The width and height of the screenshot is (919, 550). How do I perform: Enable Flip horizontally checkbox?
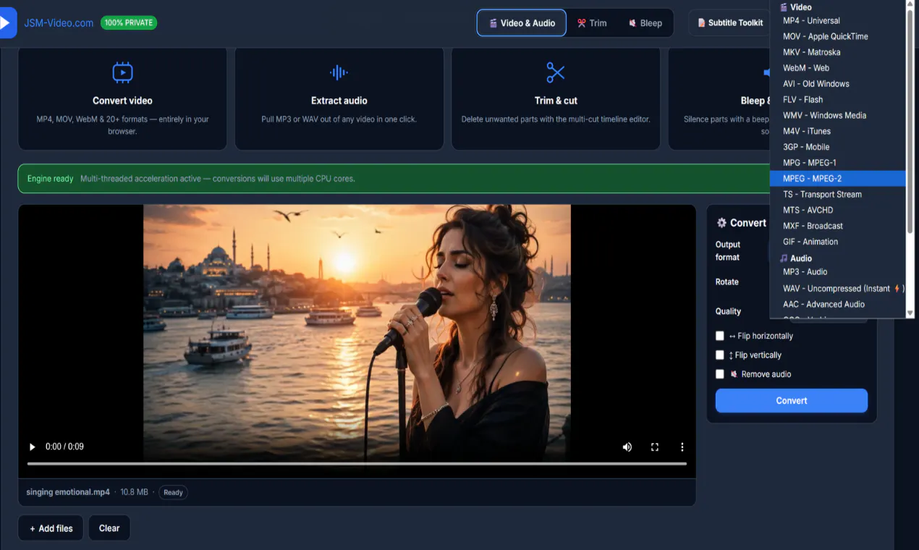click(719, 336)
